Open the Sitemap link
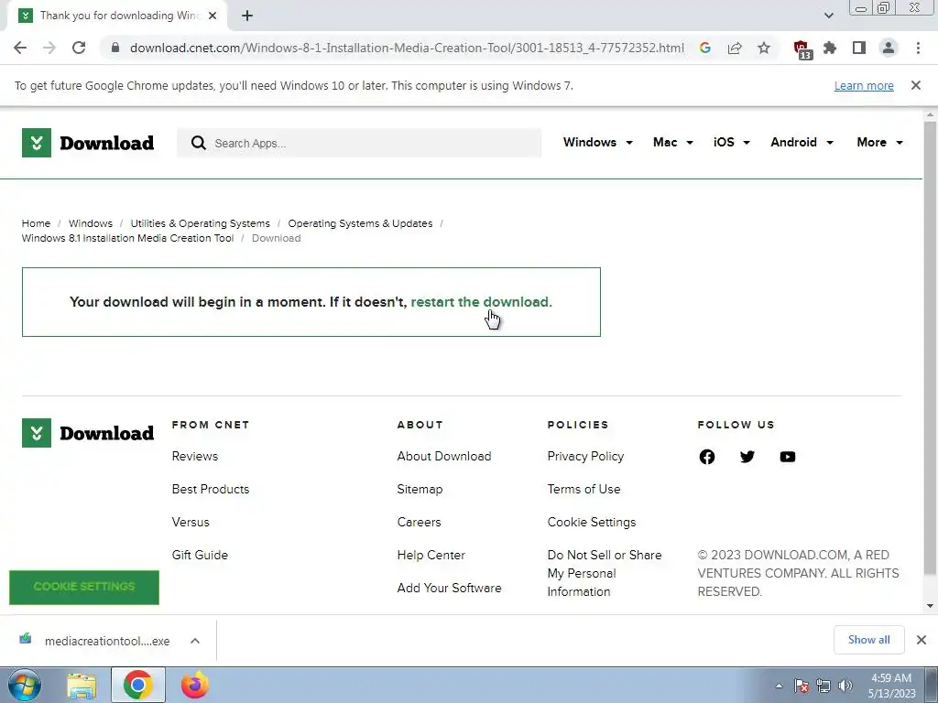Screen dimensions: 938x703 click(420, 489)
